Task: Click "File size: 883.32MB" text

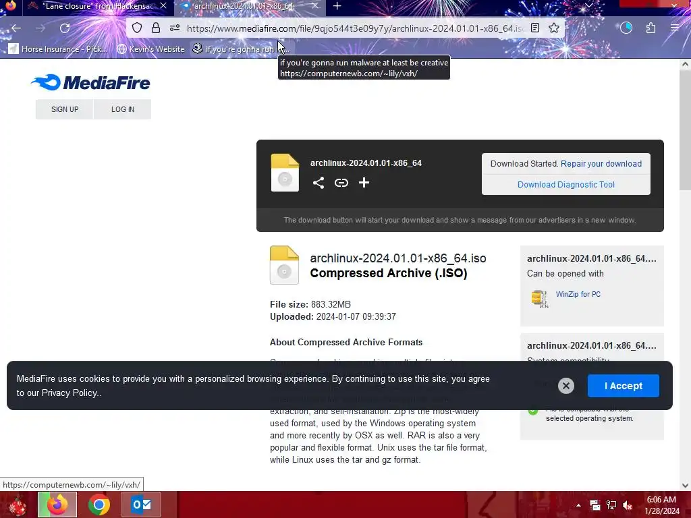Action: (310, 304)
